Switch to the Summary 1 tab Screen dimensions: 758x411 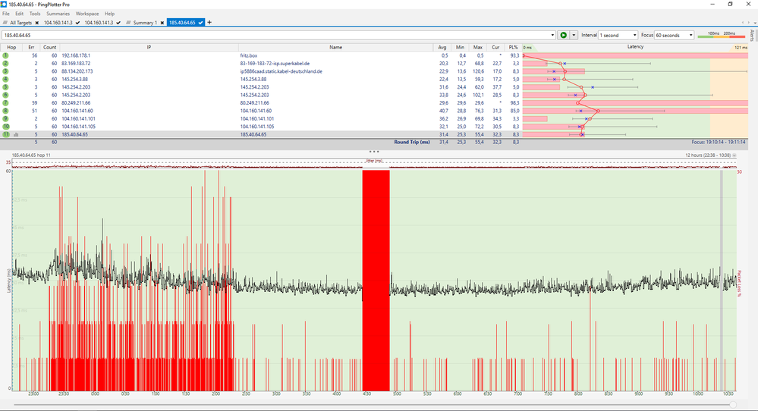143,23
